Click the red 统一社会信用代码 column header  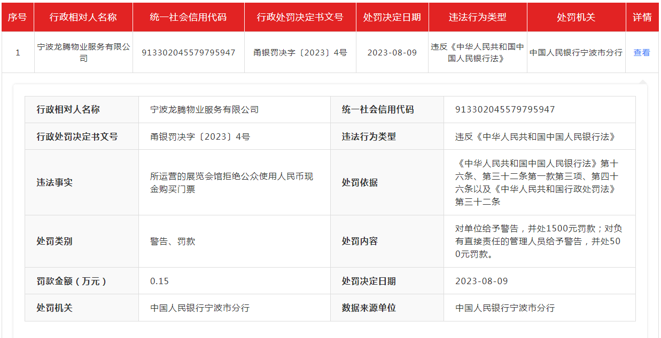click(188, 17)
